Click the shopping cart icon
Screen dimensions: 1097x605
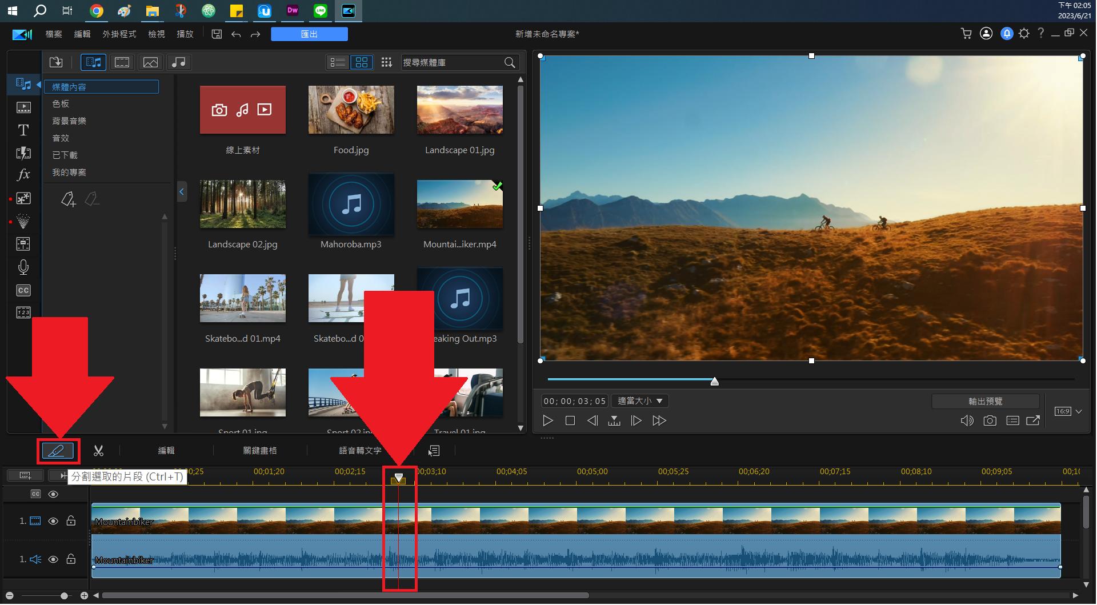click(966, 34)
